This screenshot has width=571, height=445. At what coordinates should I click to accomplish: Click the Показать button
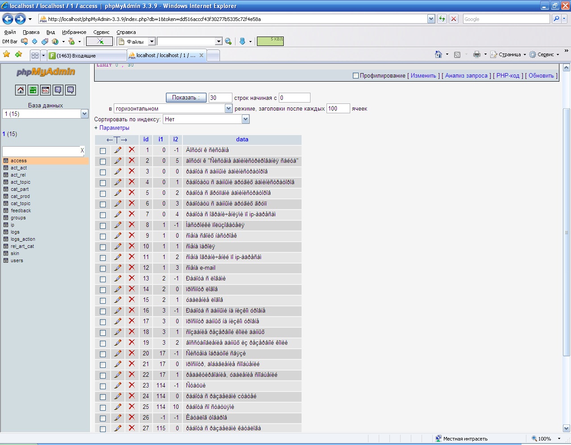(x=186, y=98)
